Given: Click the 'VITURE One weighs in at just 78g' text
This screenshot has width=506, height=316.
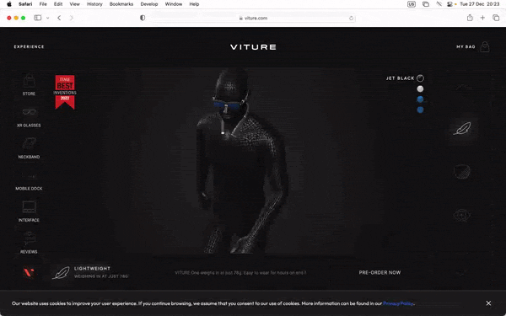Looking at the screenshot, I should coord(240,272).
